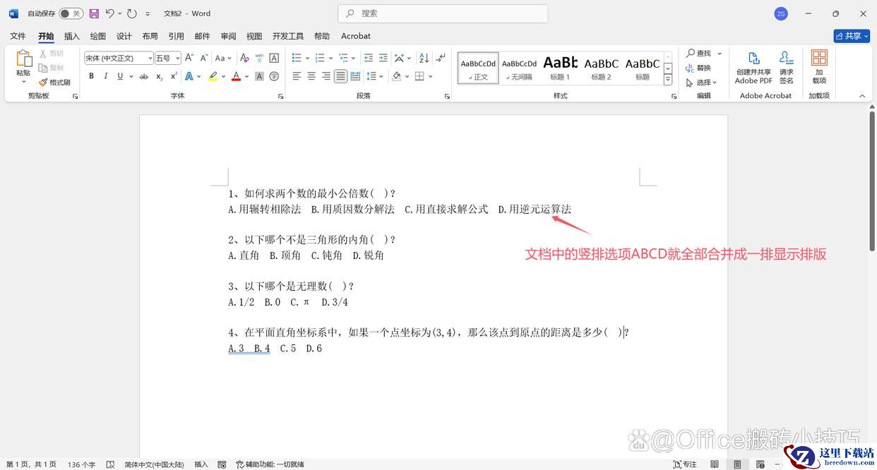Image resolution: width=877 pixels, height=470 pixels.
Task: Click Find (查找) button
Action: (699, 53)
